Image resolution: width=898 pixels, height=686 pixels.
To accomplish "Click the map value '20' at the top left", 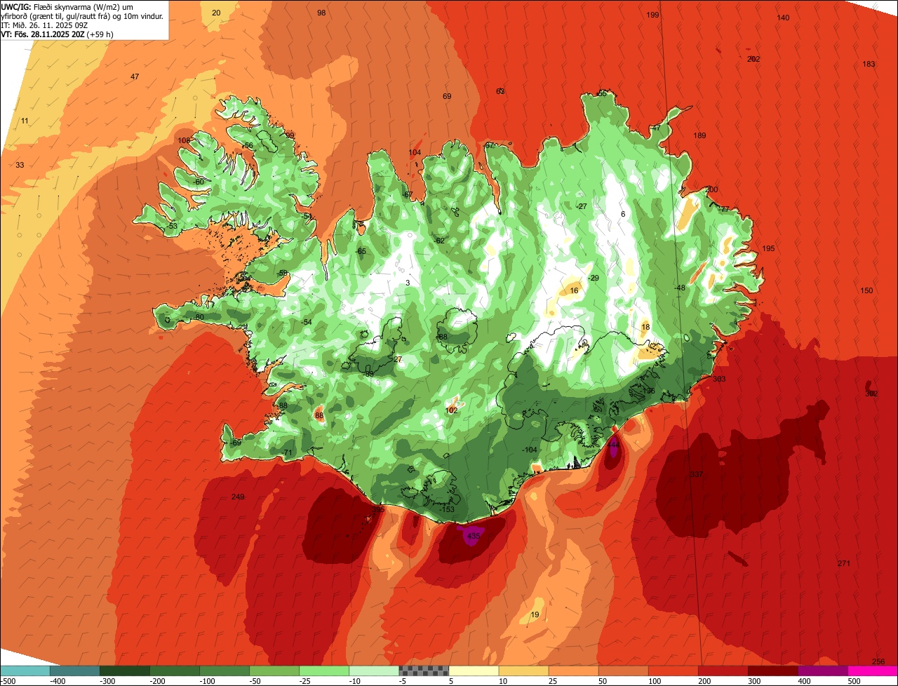I will [x=216, y=13].
